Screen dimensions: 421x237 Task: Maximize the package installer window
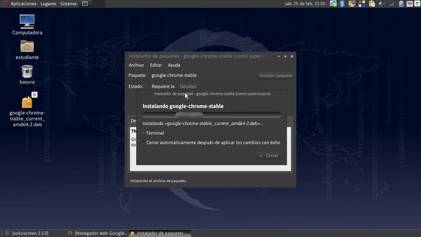pos(285,57)
